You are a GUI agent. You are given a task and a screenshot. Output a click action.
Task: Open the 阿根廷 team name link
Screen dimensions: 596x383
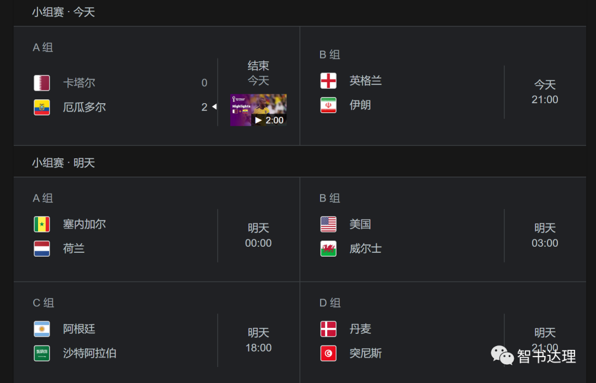coord(79,329)
